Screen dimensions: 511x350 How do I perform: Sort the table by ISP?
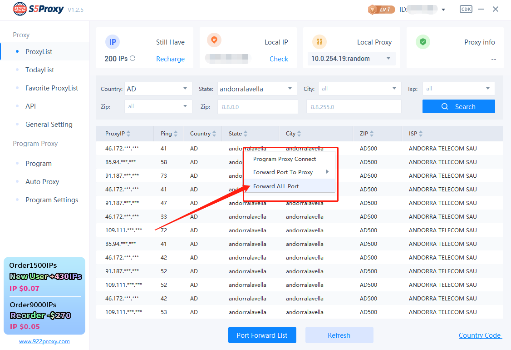pyautogui.click(x=421, y=134)
